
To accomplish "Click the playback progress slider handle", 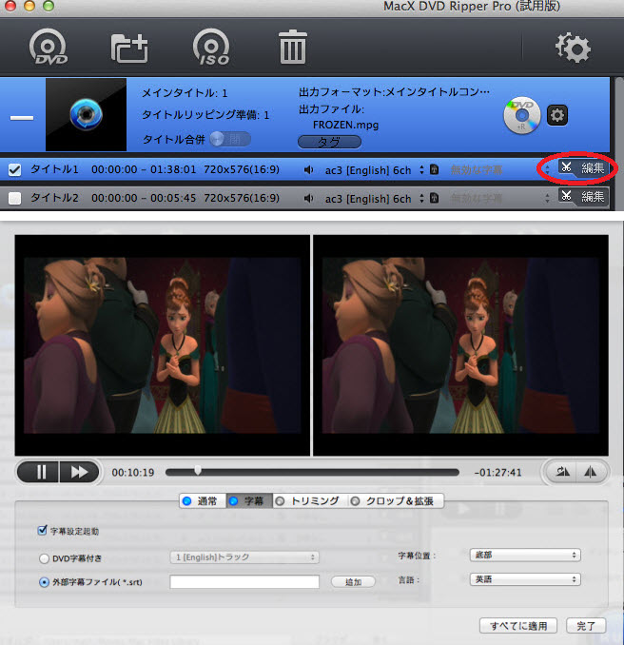I will click(x=198, y=470).
